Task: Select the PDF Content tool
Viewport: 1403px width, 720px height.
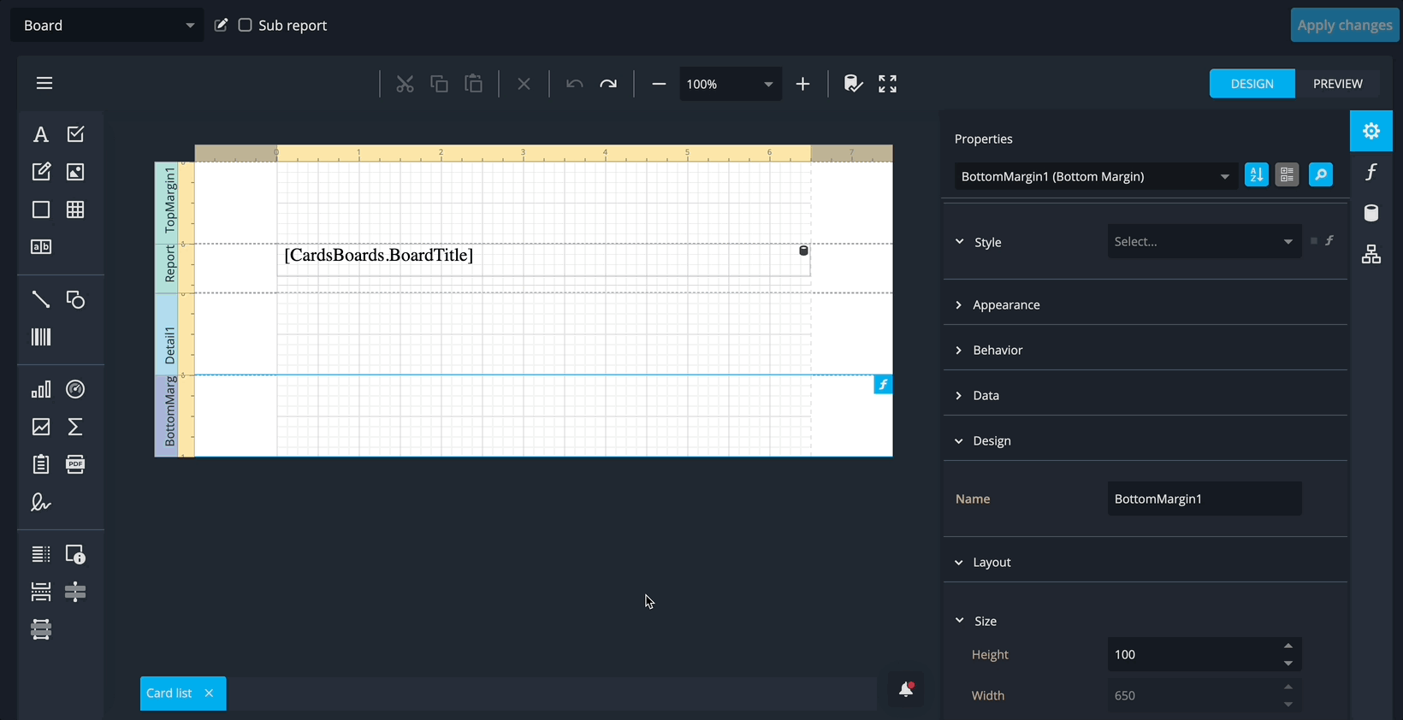Action: coord(75,464)
